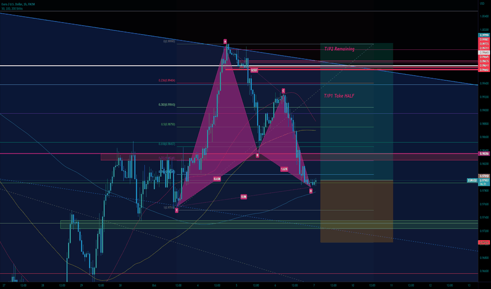
Task: Select the green support rectangle zone
Action: point(269,225)
